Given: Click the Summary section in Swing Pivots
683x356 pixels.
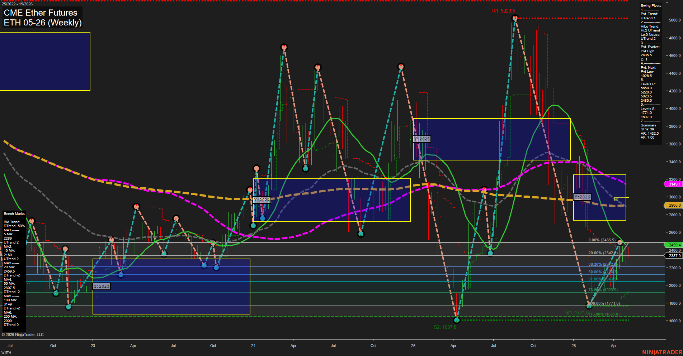Looking at the screenshot, I should tap(650, 131).
